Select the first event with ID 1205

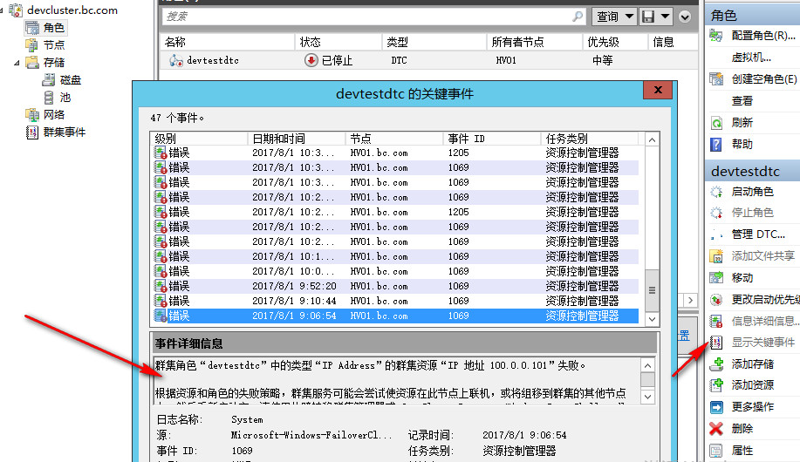395,153
